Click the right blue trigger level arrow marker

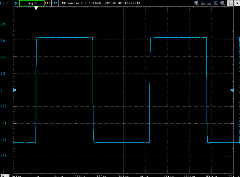tap(232, 90)
